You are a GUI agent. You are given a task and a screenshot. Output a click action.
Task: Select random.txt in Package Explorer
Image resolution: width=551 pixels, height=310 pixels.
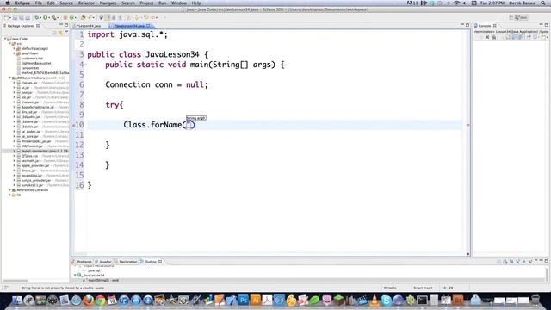point(30,68)
